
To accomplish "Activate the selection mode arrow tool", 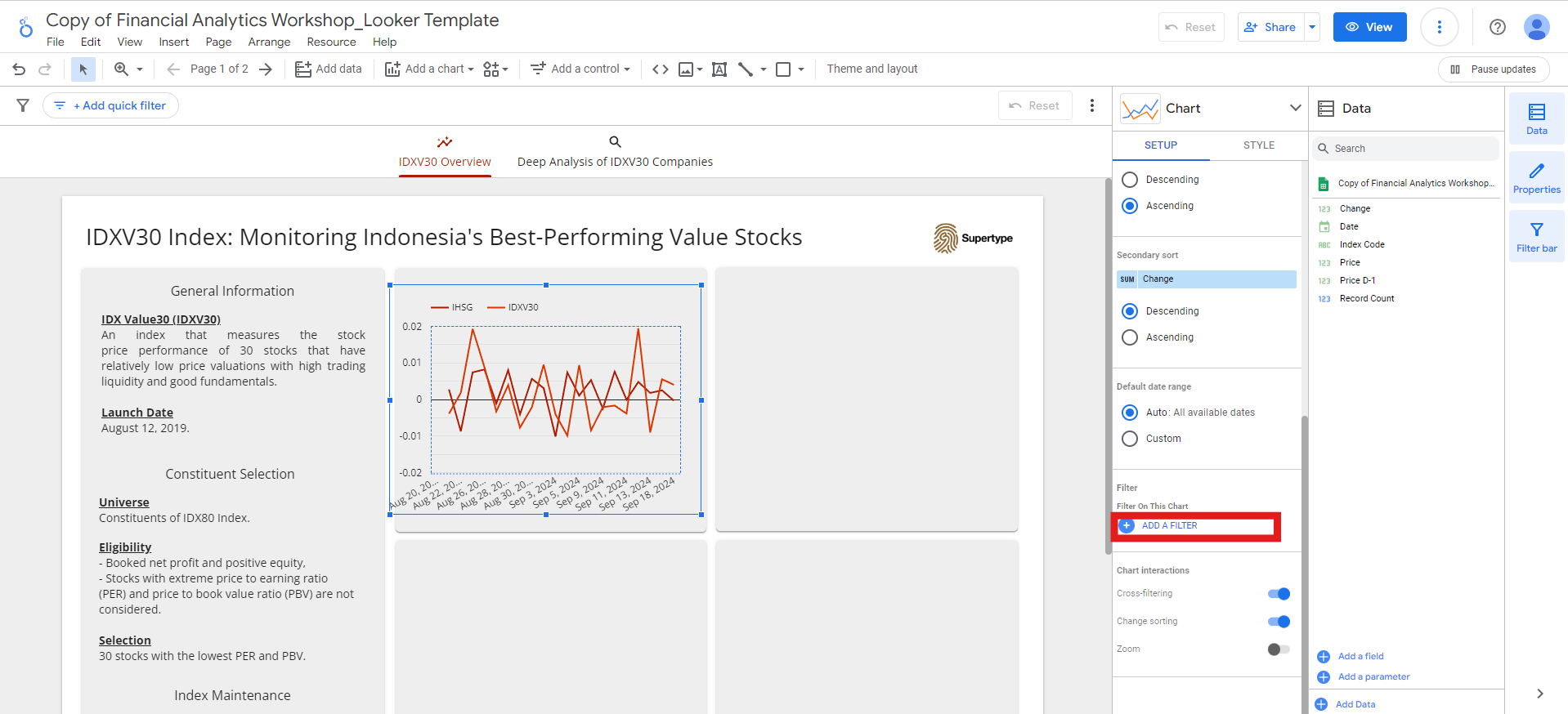I will [83, 69].
